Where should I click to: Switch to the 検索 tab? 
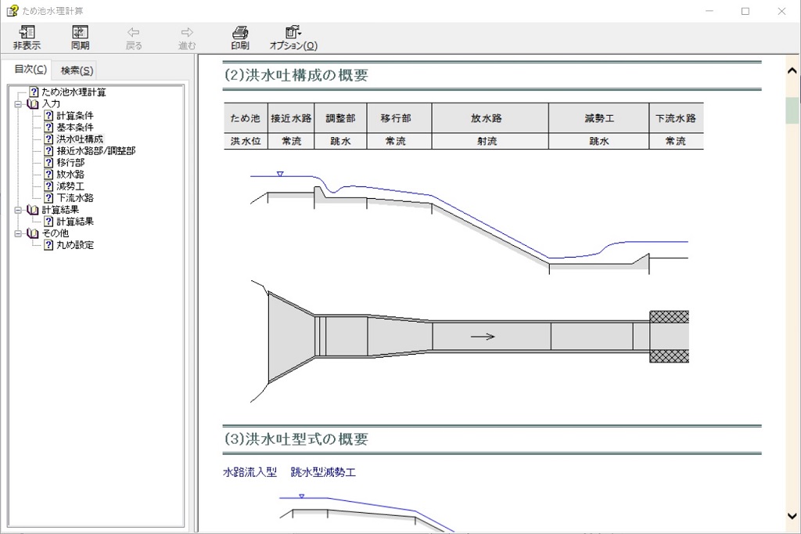pyautogui.click(x=77, y=70)
